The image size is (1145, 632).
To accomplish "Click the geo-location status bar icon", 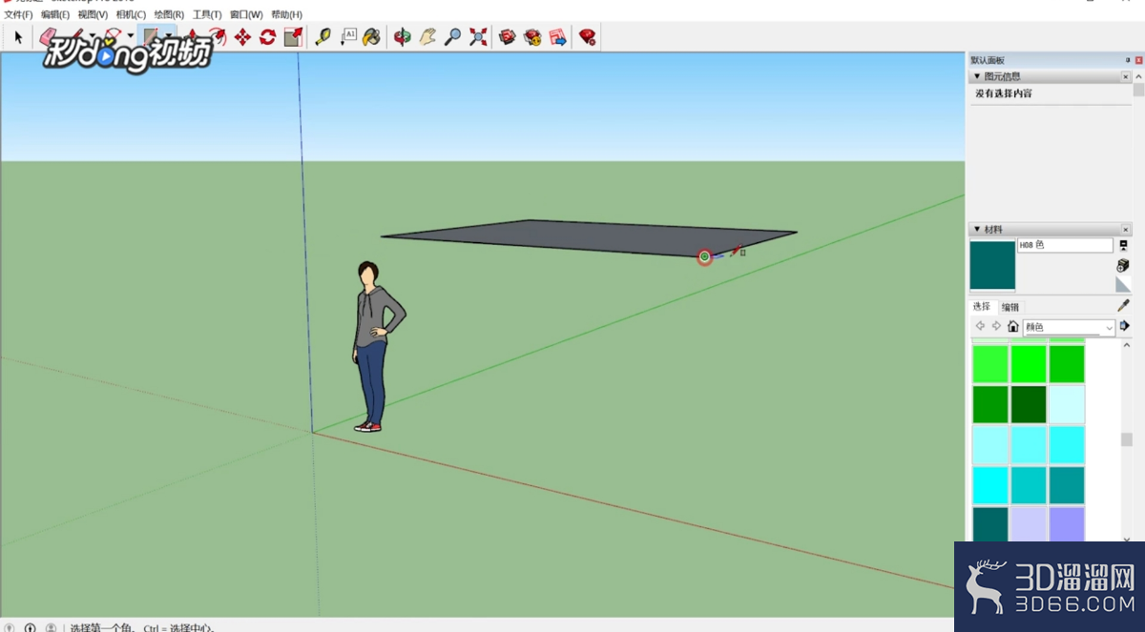I will pyautogui.click(x=10, y=627).
